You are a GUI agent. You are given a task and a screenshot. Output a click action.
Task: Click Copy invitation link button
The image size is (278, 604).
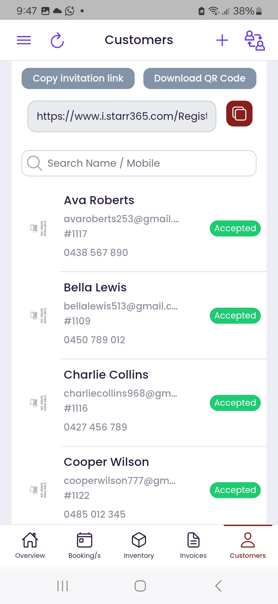[x=78, y=78]
